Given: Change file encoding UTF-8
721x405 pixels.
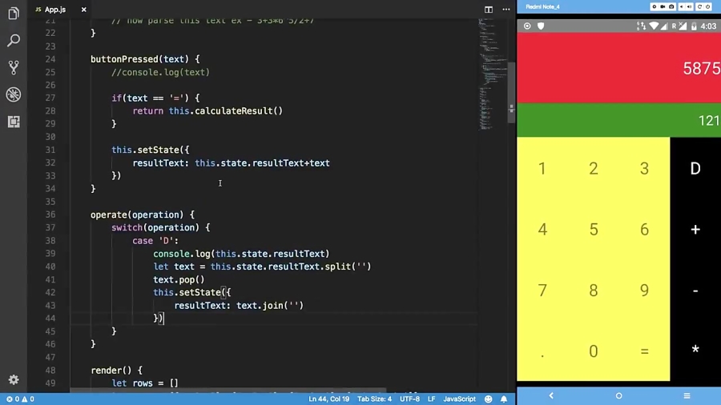Looking at the screenshot, I should [x=409, y=399].
